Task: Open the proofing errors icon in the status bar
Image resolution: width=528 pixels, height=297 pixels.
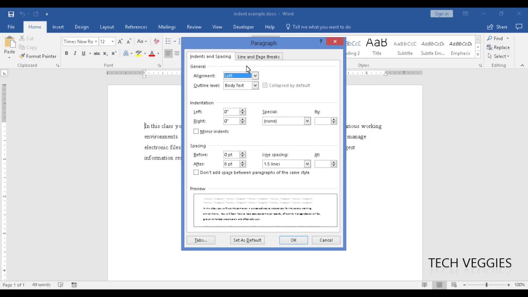Action: click(x=61, y=285)
